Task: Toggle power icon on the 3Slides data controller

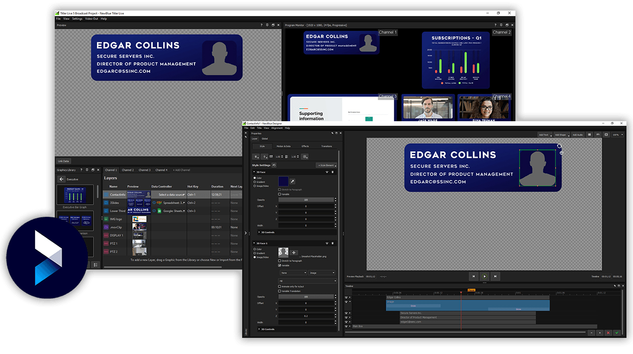Action: point(154,203)
